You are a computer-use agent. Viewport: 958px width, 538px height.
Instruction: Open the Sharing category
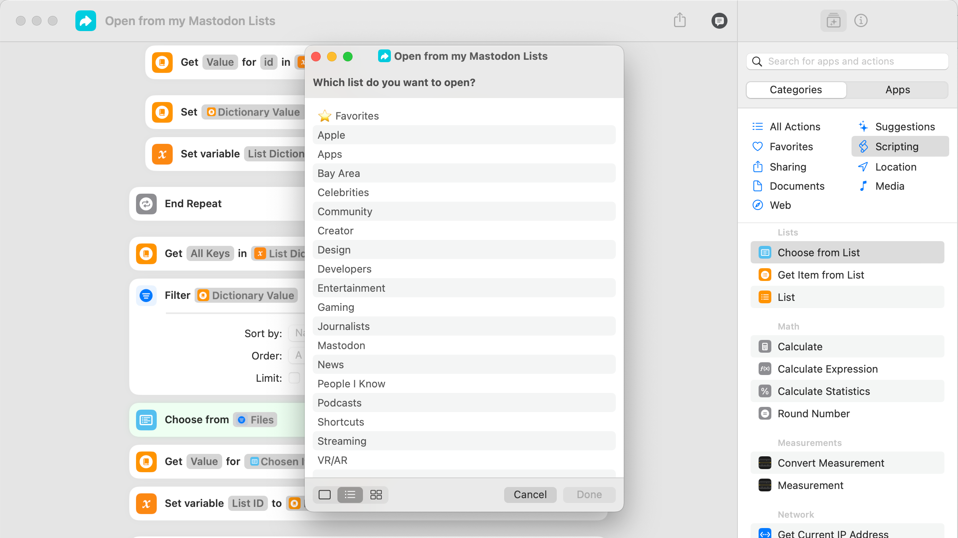click(779, 167)
